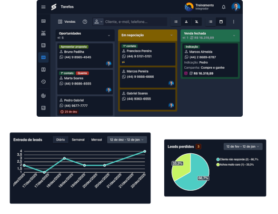
Task: Open the contacts sidebar icon
Action: pyautogui.click(x=43, y=69)
